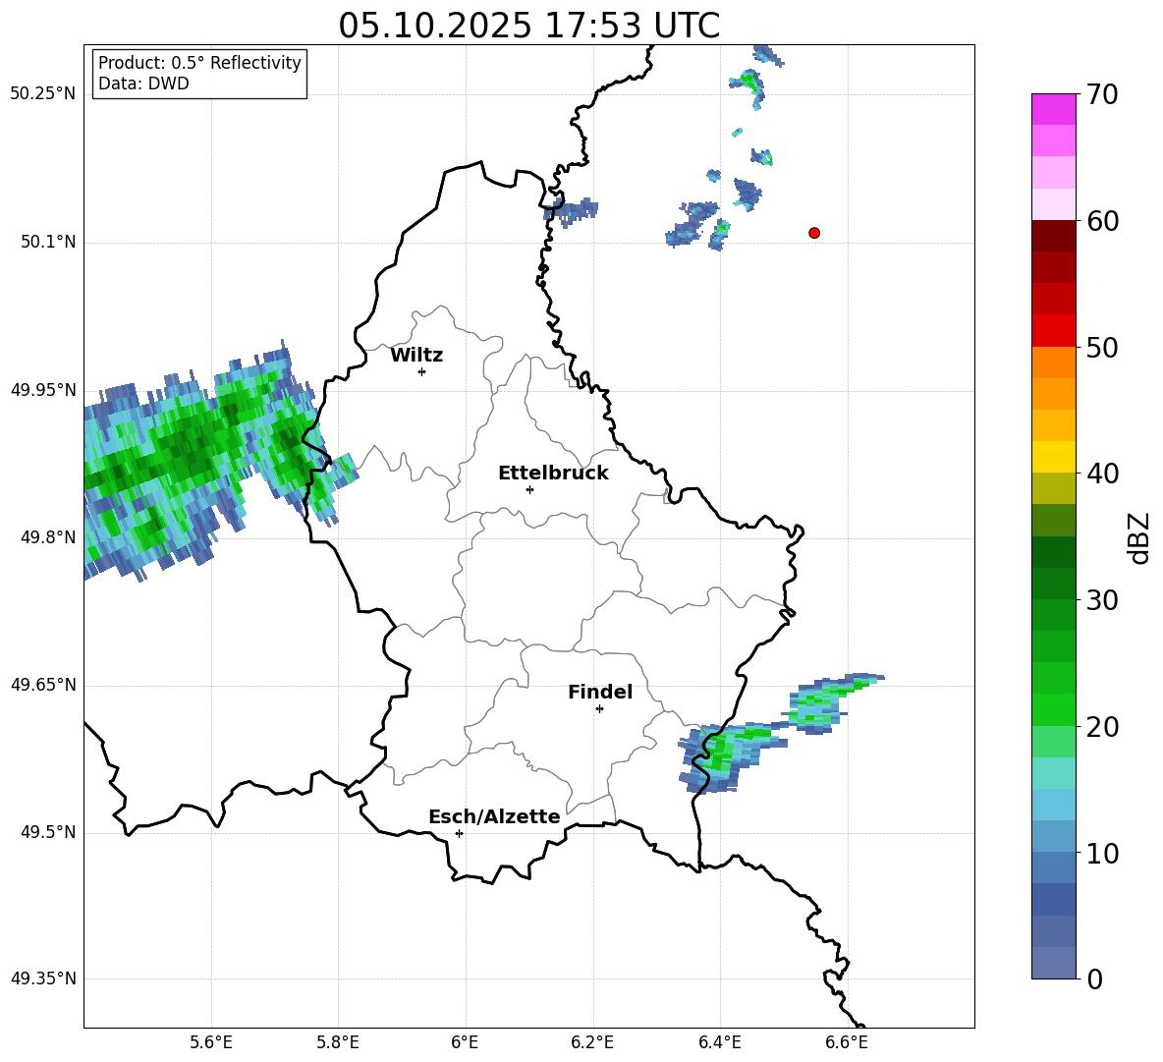Viewport: 1163px width, 1062px height.
Task: Click the 50.1°N latitude label
Action: [48, 243]
